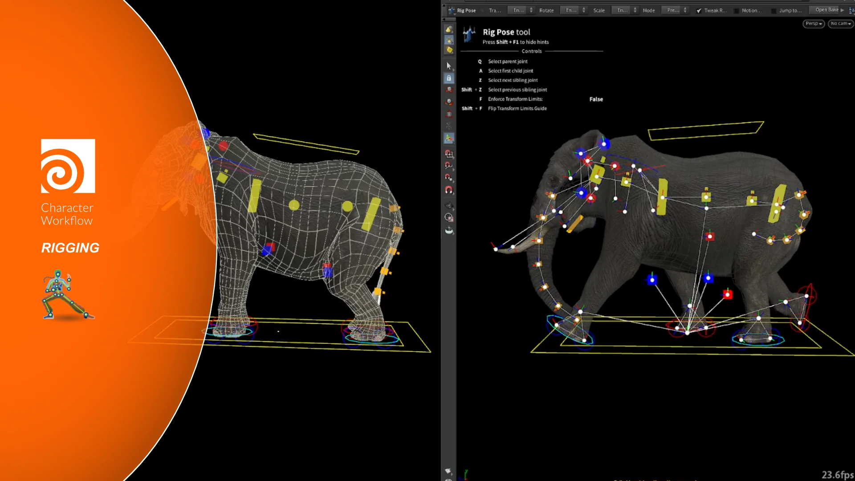
Task: Open the No cam dropdown
Action: pyautogui.click(x=840, y=24)
